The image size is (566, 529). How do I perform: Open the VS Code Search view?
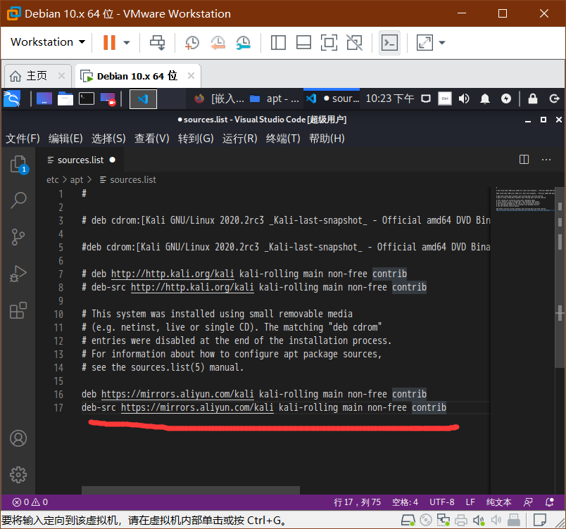pos(18,200)
